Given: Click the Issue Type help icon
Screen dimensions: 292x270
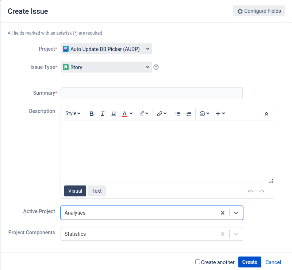Looking at the screenshot, I should coord(156,67).
